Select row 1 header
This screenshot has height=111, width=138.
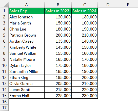point(4,11)
